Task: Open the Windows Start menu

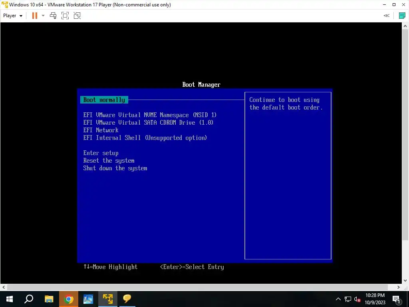Action: coord(10,299)
